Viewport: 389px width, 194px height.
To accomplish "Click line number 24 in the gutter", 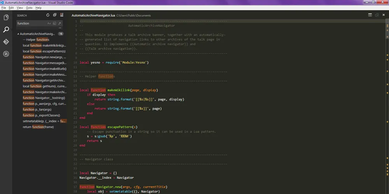I will click(75, 127).
